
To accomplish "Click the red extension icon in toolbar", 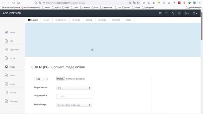I will [x=179, y=3].
